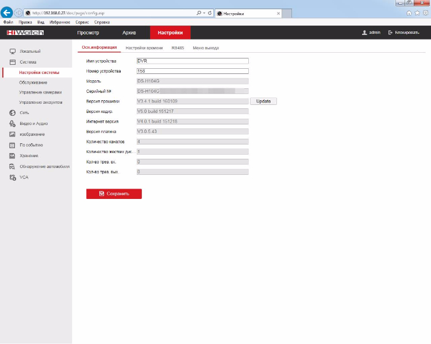This screenshot has width=431, height=344.
Task: Open the Архив top navigation tab
Action: (129, 33)
